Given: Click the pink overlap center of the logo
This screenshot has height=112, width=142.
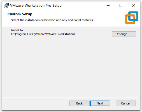Looking at the screenshot, I should (x=132, y=18).
